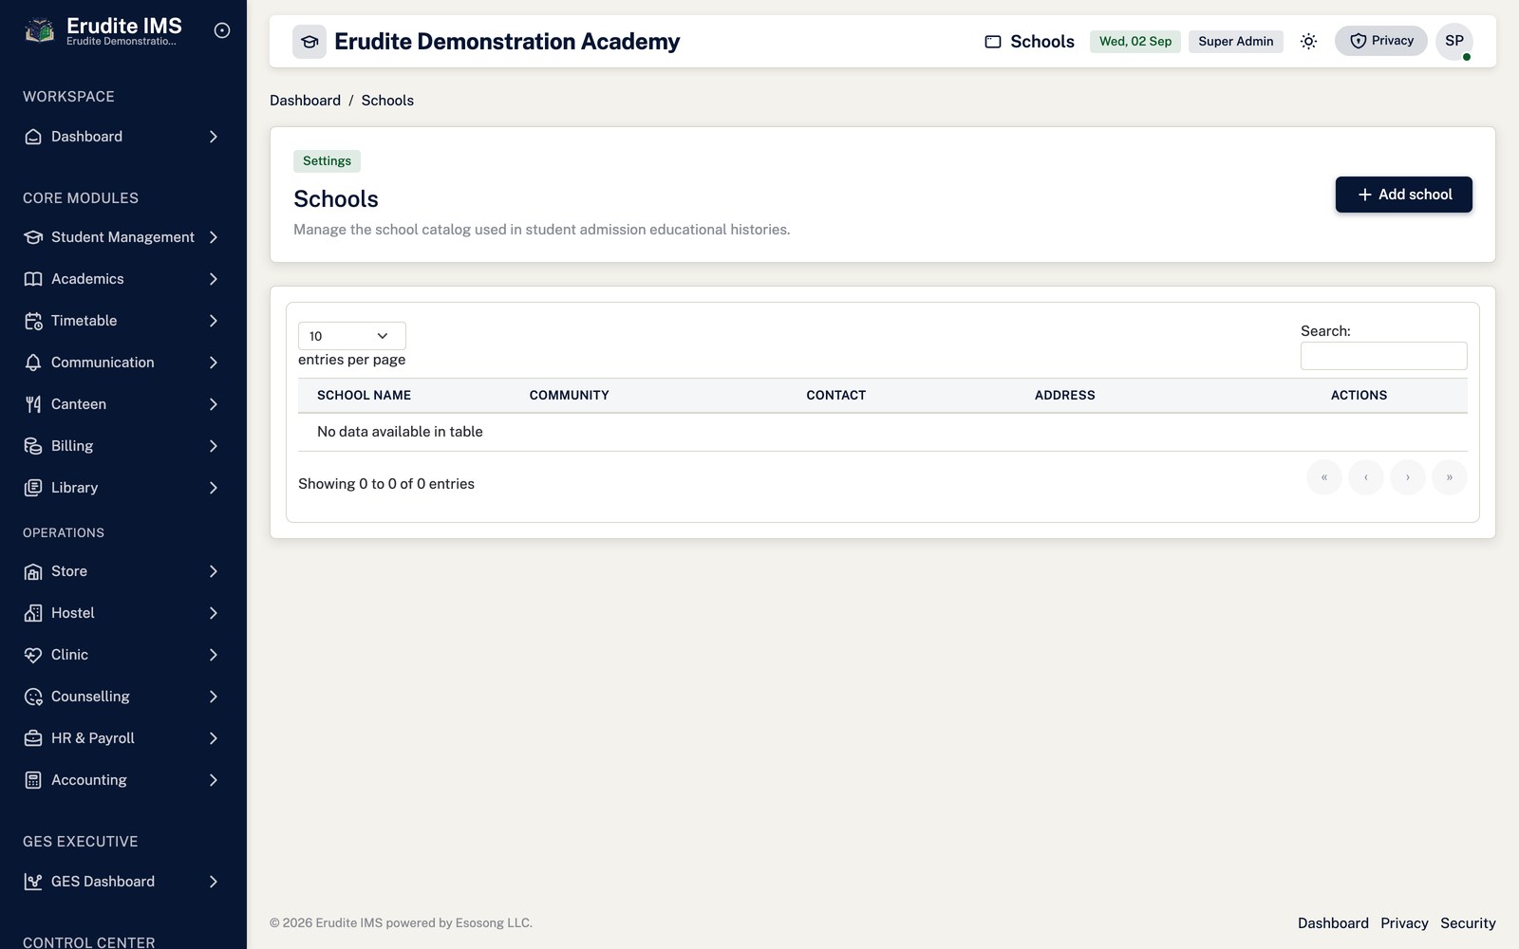This screenshot has height=949, width=1519.
Task: Click the footer Dashboard link
Action: coord(1333,923)
